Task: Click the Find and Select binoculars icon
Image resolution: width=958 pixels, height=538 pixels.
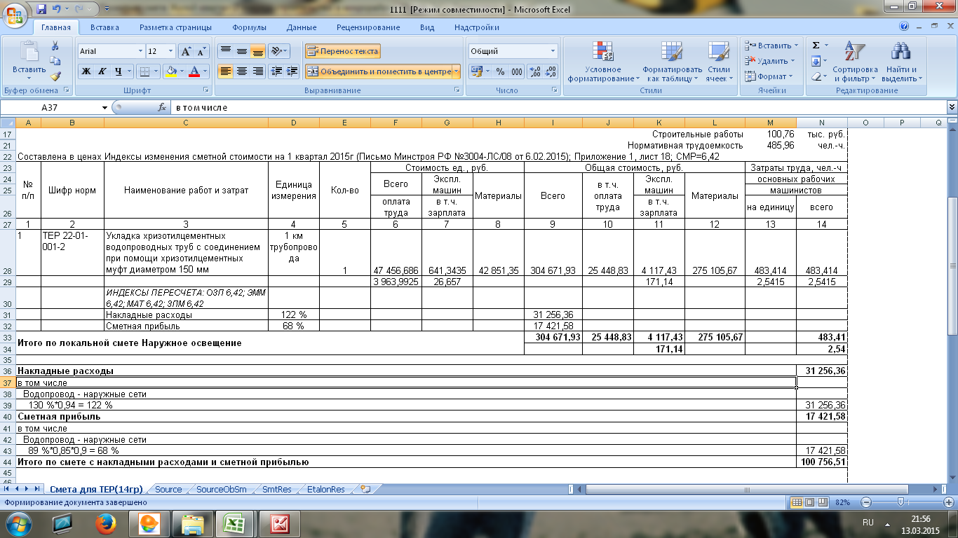Action: pyautogui.click(x=900, y=52)
